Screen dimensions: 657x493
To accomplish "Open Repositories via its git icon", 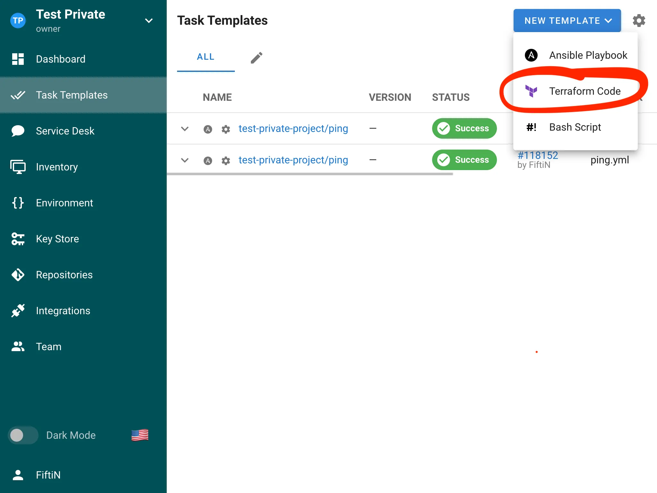I will point(18,275).
